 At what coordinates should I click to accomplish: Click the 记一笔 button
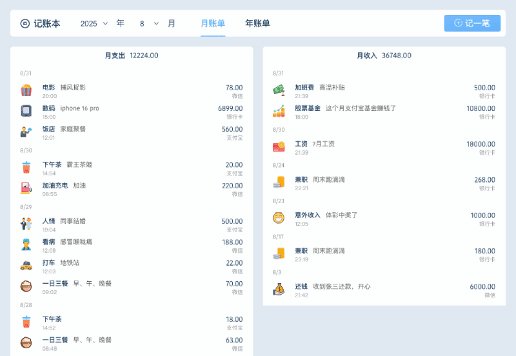point(472,23)
